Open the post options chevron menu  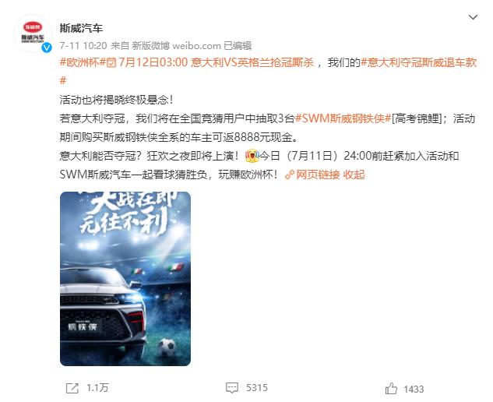[x=474, y=17]
